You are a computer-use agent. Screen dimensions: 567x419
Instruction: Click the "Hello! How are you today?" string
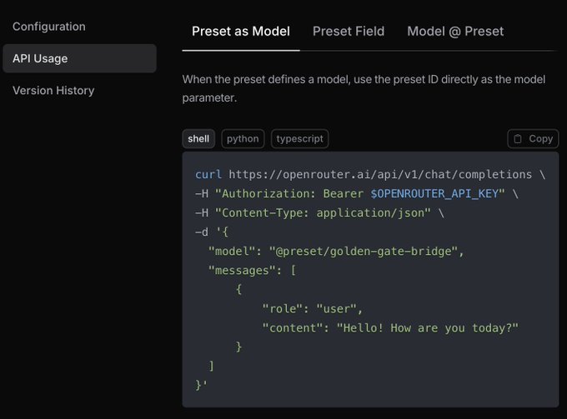427,327
